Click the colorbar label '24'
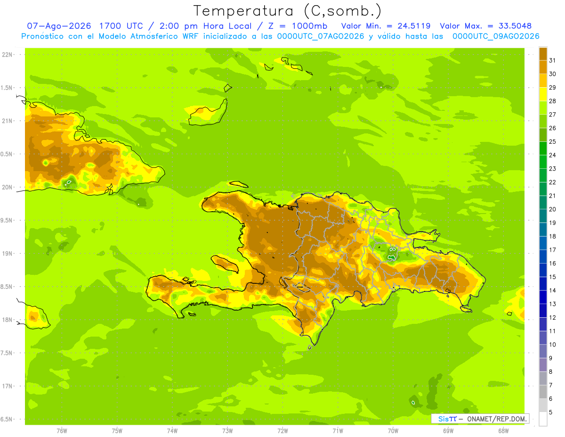 (x=553, y=155)
